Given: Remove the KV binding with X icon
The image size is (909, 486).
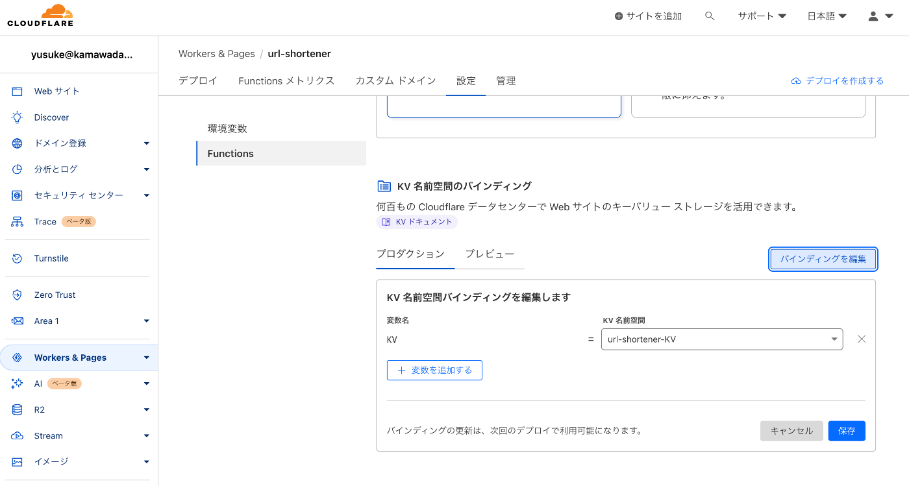Looking at the screenshot, I should pos(862,339).
